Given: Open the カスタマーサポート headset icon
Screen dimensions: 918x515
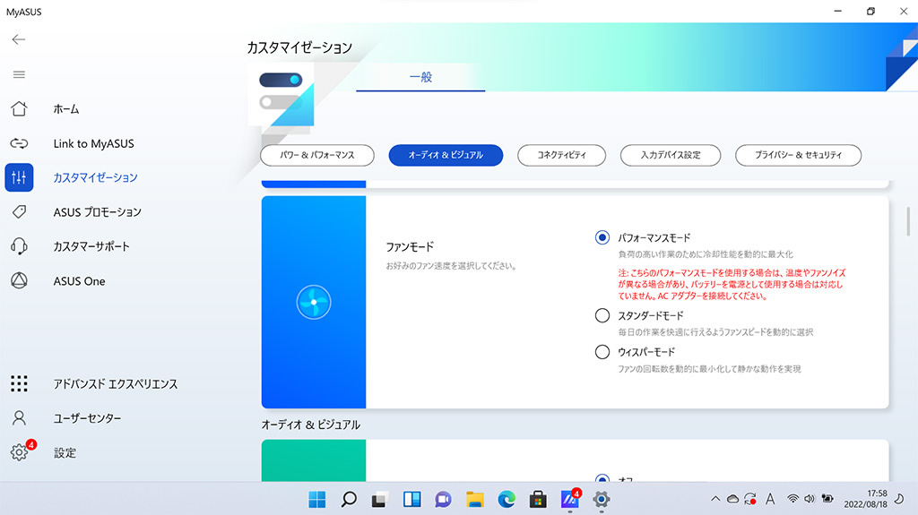Looking at the screenshot, I should (19, 246).
